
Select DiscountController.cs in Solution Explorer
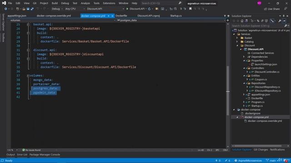267,72
